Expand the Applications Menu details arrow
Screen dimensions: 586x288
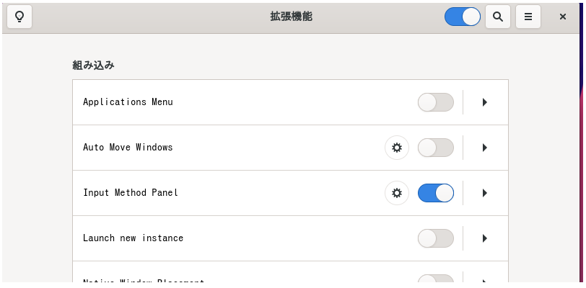pos(485,102)
